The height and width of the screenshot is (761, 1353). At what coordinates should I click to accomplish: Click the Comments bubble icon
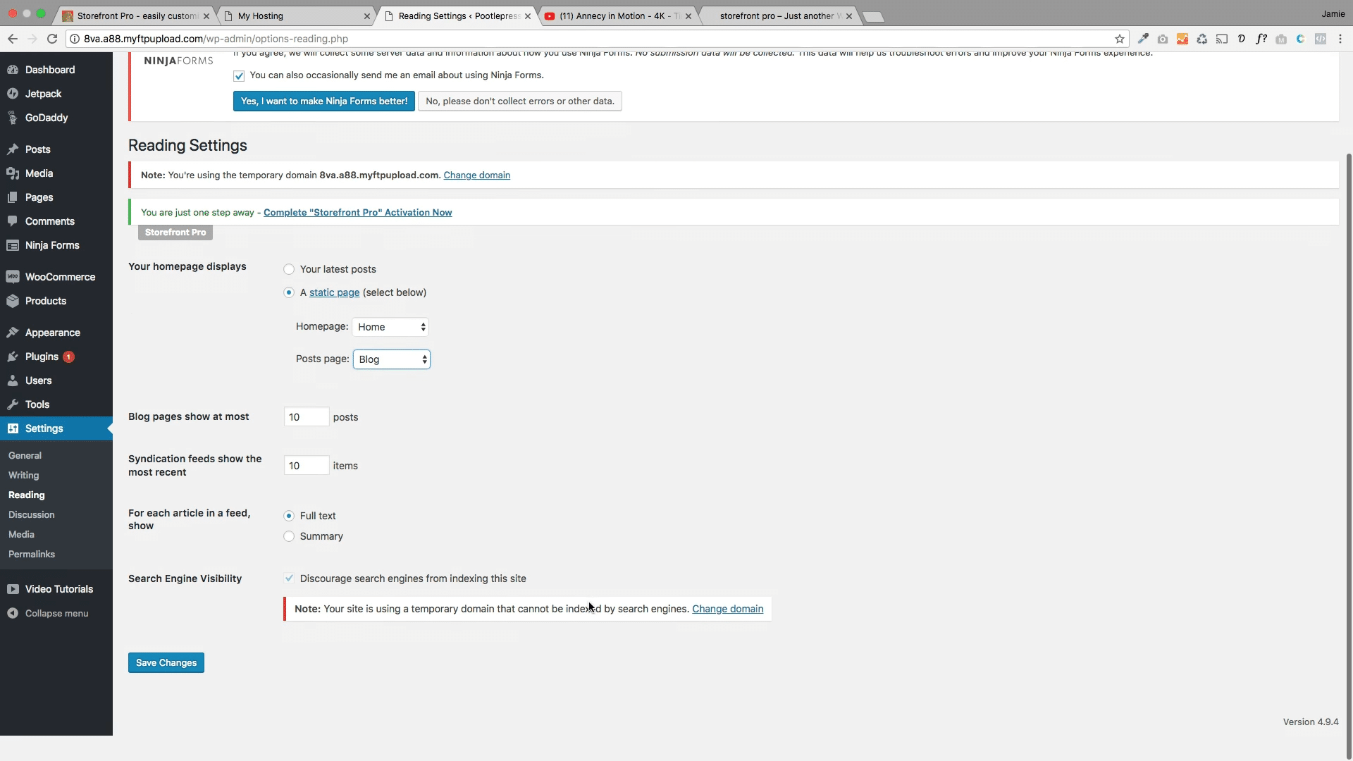[13, 221]
